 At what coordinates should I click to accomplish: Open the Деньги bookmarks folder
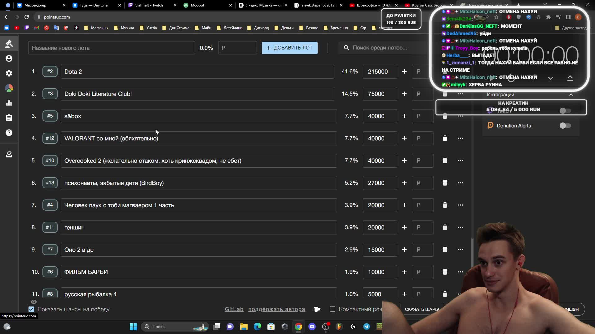284,28
